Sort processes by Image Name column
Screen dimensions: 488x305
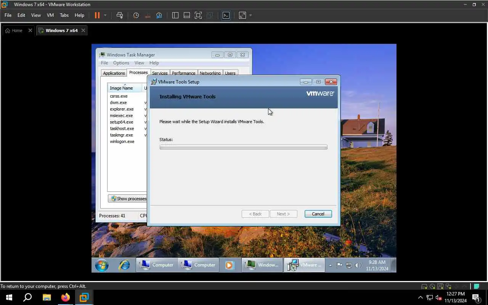click(125, 88)
